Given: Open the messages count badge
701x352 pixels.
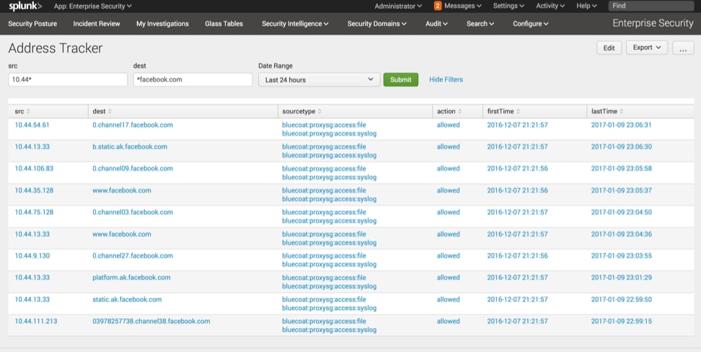Looking at the screenshot, I should tap(438, 6).
